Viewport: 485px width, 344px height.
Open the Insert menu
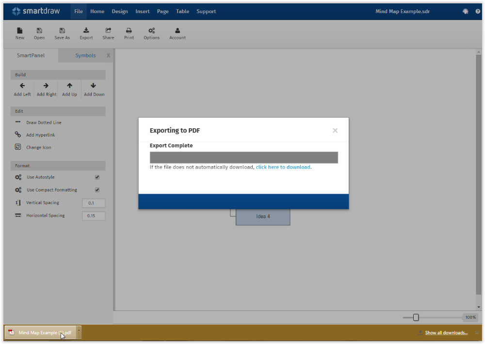click(142, 12)
